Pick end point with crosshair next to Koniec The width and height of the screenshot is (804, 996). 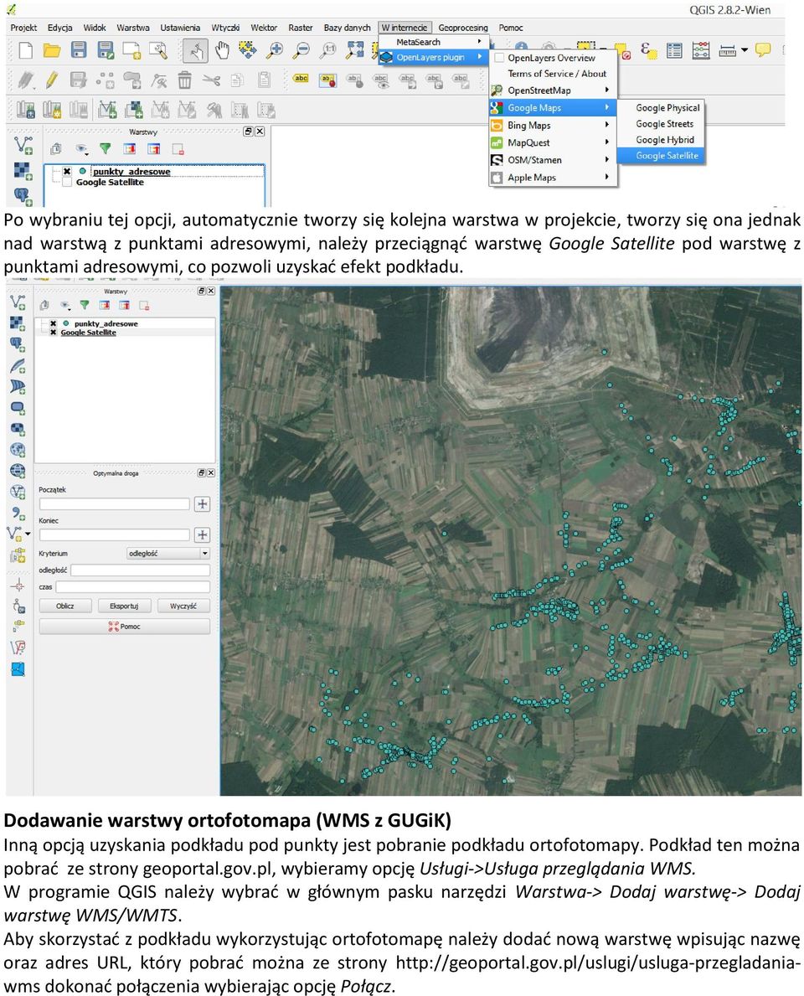(202, 534)
